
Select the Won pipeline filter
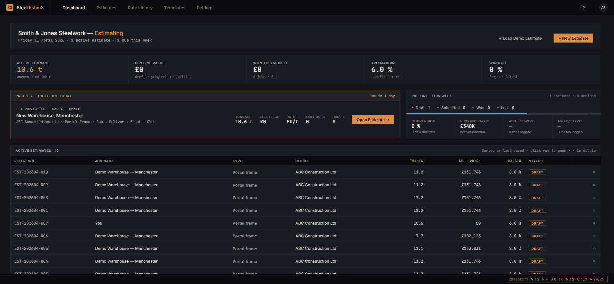[x=481, y=108]
